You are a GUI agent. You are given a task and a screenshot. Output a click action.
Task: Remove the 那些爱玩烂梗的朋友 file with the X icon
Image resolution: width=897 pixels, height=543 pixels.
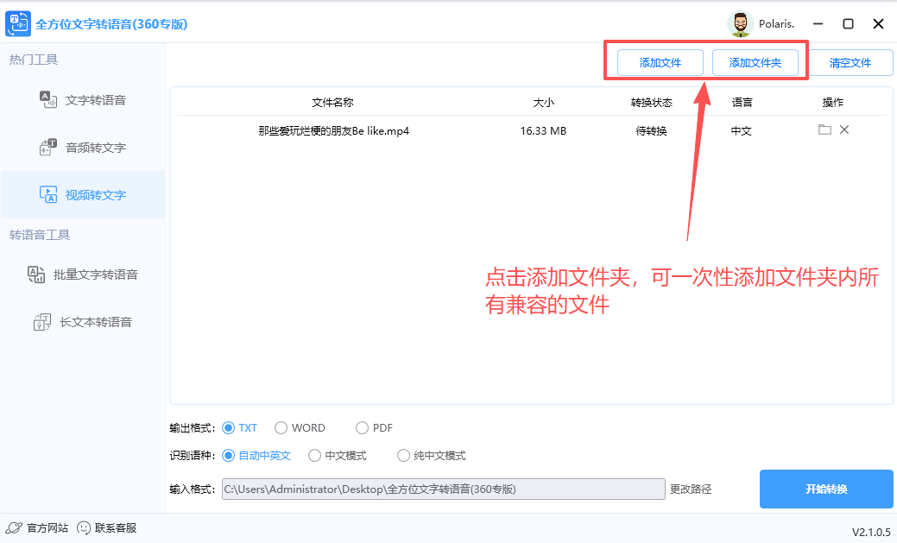click(844, 129)
